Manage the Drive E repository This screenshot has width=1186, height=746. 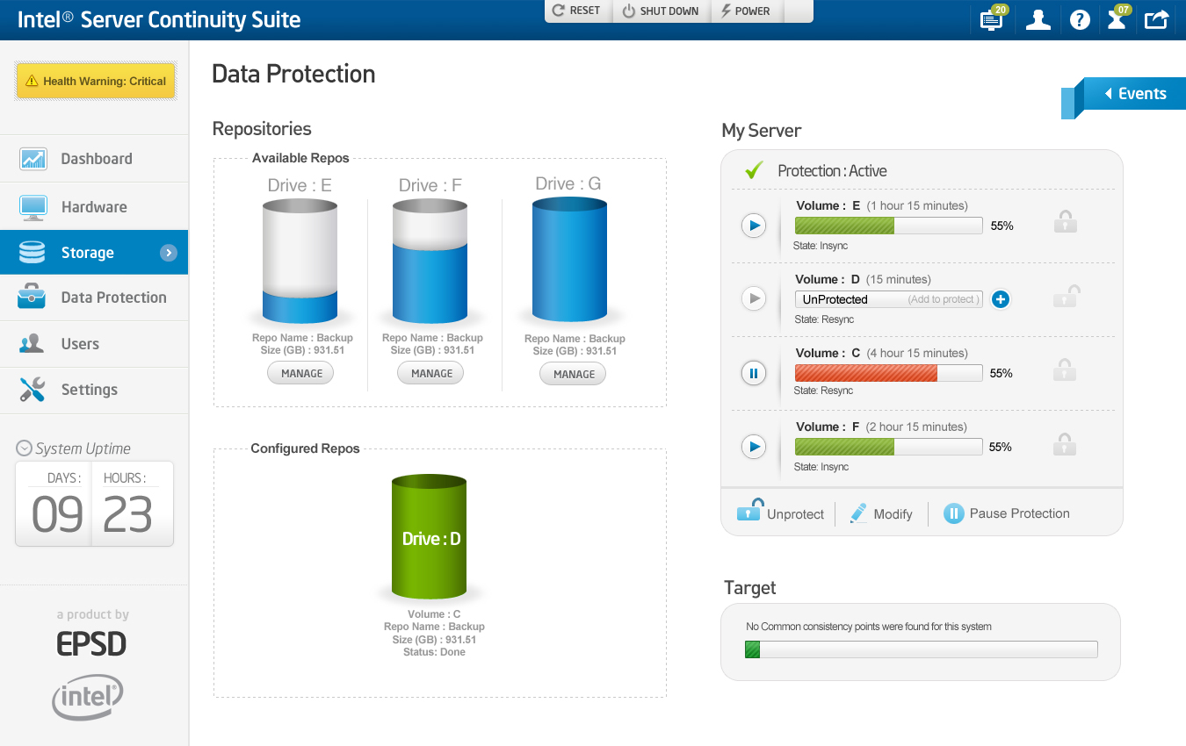tap(301, 374)
